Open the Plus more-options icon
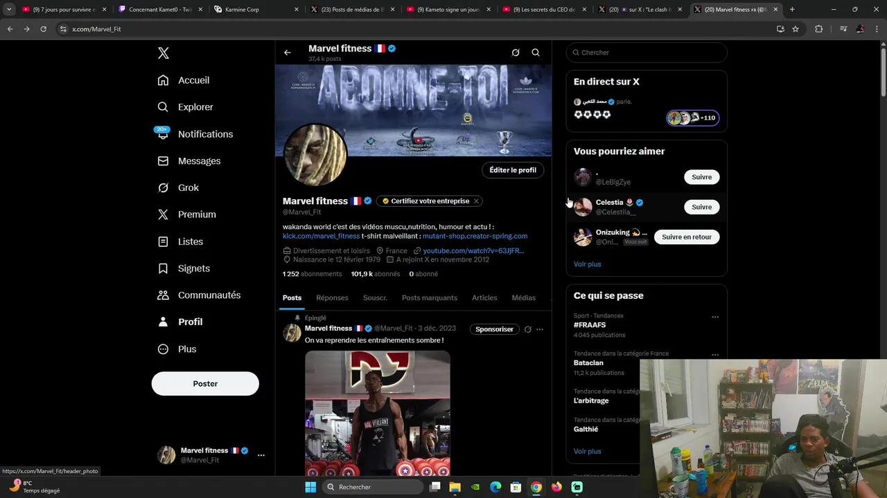This screenshot has height=498, width=887. pyautogui.click(x=163, y=349)
